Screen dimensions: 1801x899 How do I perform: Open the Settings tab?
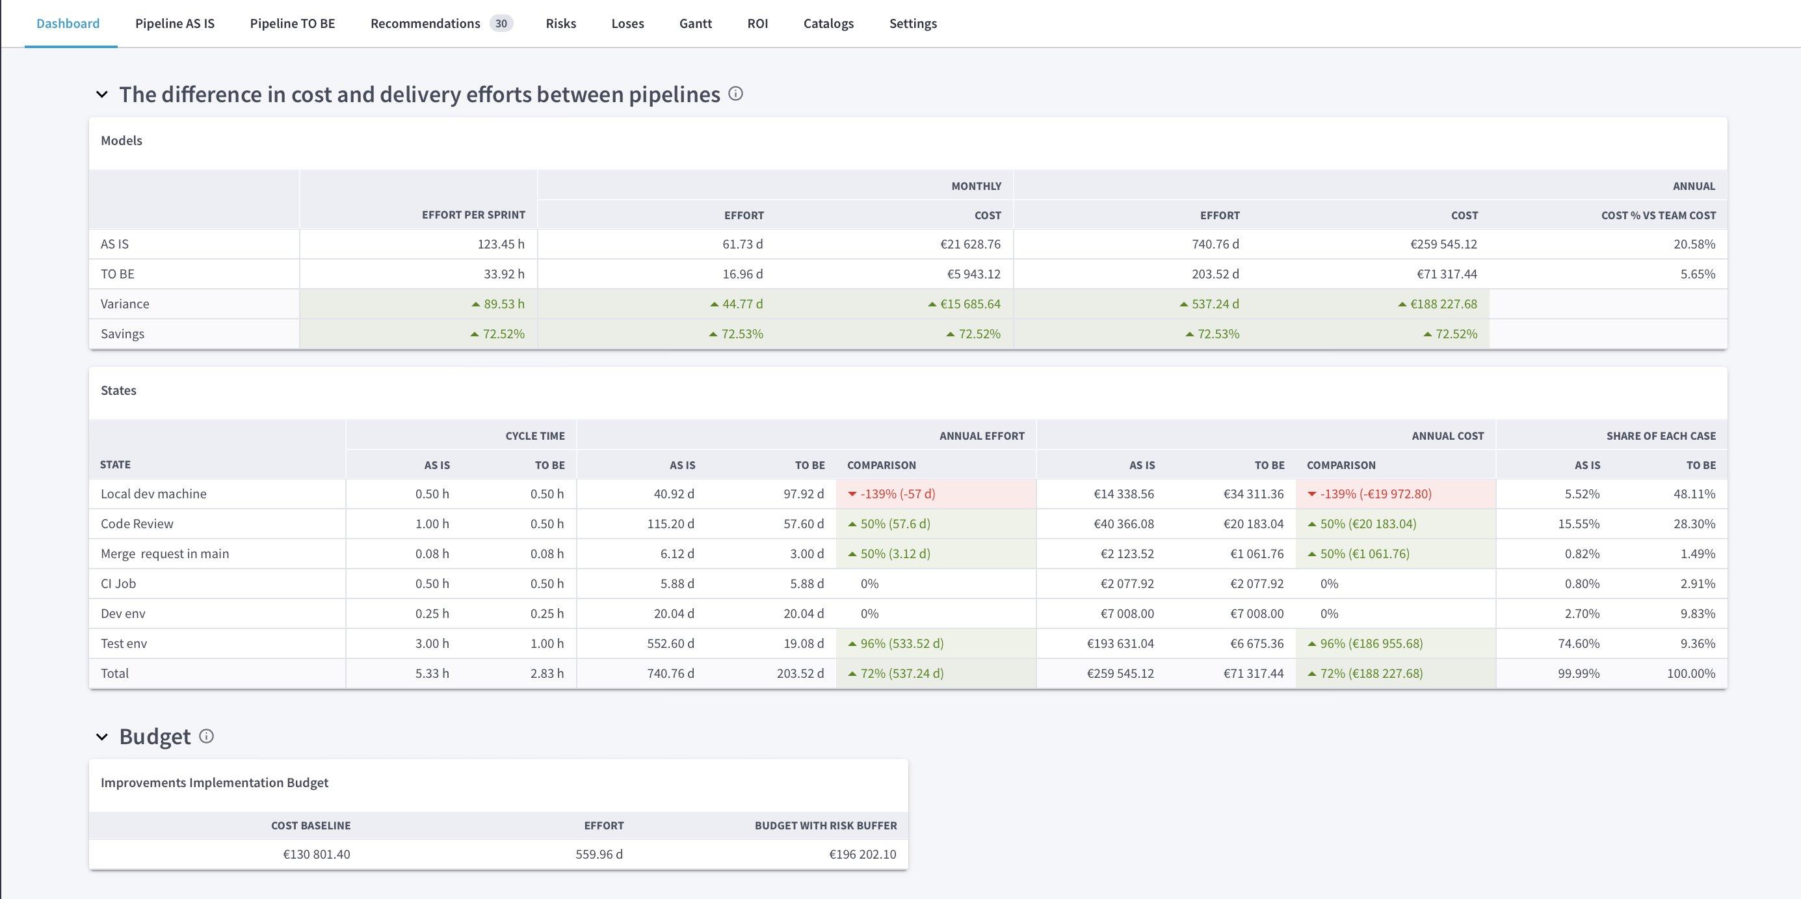click(x=912, y=23)
